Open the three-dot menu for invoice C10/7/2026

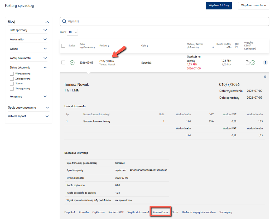pyautogui.click(x=265, y=62)
